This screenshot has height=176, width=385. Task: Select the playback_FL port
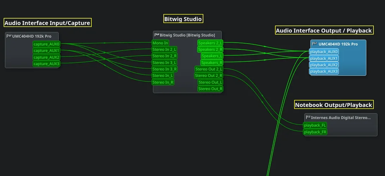315,125
